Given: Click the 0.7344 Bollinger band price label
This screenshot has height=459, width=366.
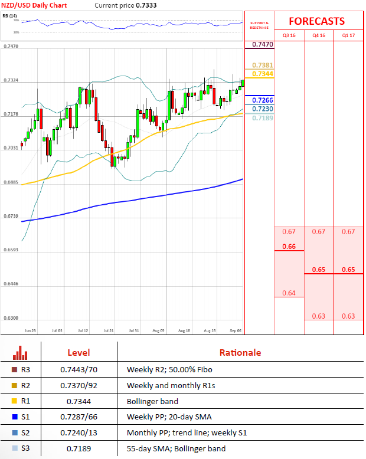Looking at the screenshot, I should pyautogui.click(x=262, y=74).
